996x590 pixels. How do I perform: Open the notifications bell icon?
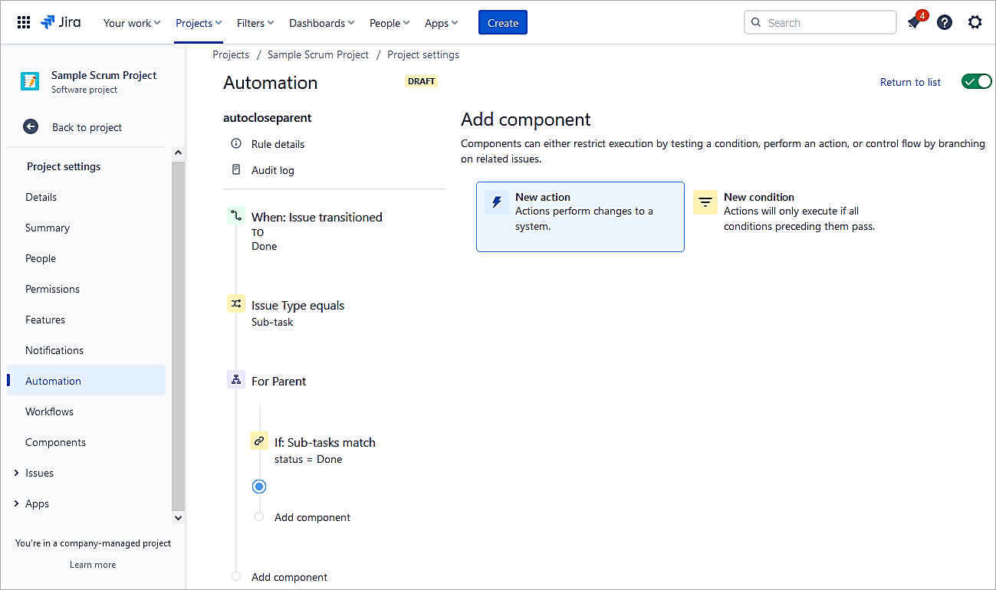coord(914,23)
